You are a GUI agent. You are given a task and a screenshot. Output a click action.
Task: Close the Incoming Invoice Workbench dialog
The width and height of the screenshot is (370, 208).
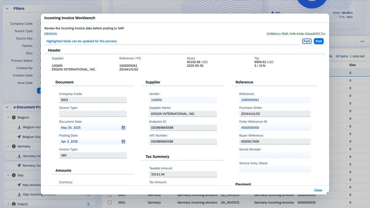point(318,190)
